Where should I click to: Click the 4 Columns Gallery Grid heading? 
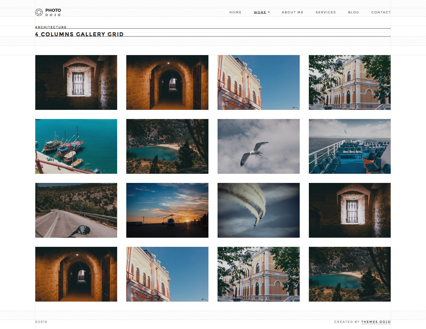pyautogui.click(x=79, y=34)
